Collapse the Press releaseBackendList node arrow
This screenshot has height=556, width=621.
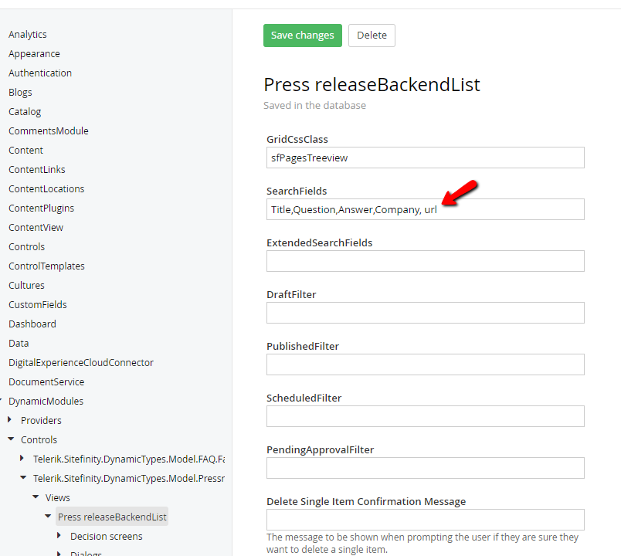pos(48,516)
